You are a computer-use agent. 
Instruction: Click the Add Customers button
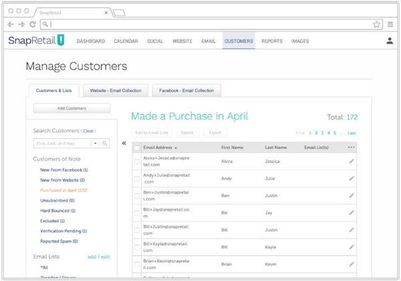pos(71,108)
